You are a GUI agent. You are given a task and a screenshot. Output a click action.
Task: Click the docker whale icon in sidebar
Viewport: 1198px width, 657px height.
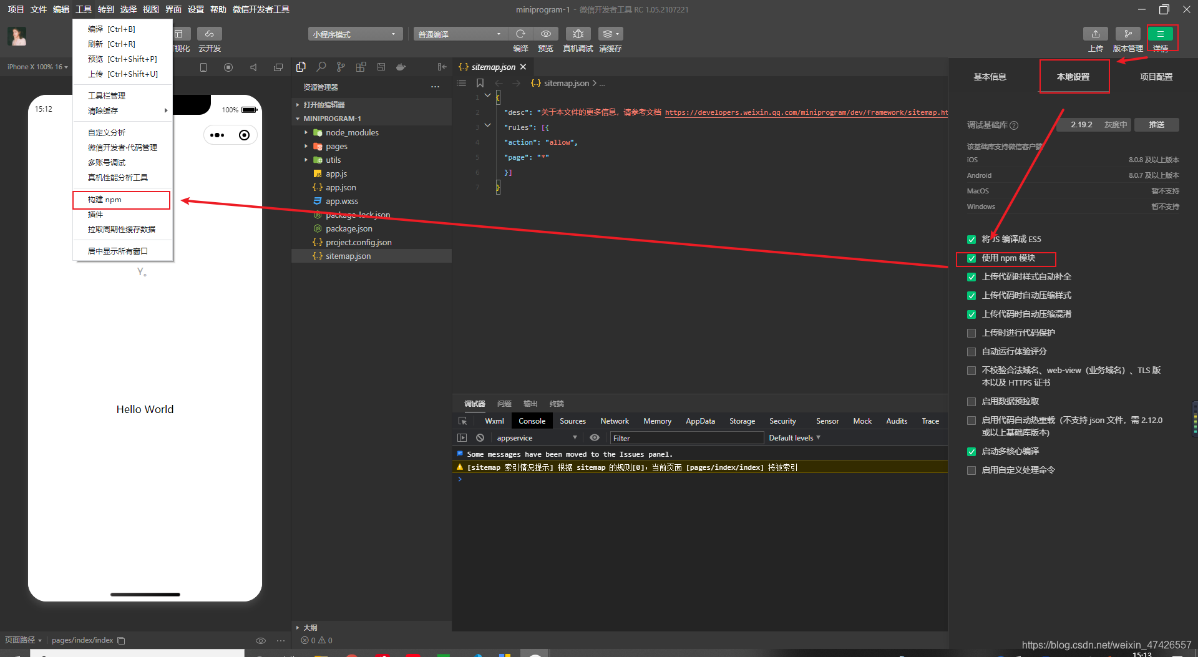[x=401, y=67]
